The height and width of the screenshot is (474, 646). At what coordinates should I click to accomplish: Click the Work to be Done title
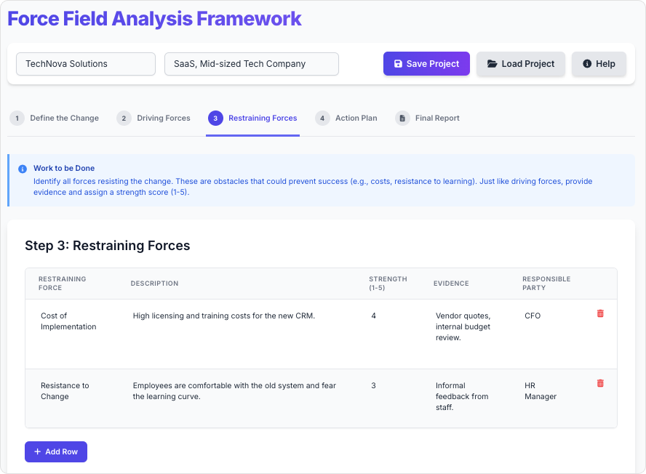tap(64, 168)
